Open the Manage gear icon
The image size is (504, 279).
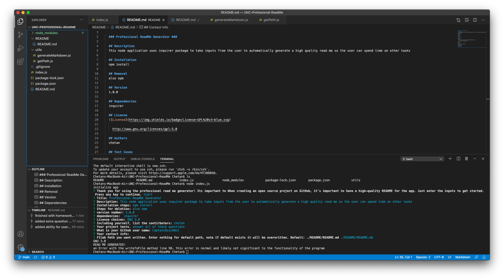[x=20, y=247]
